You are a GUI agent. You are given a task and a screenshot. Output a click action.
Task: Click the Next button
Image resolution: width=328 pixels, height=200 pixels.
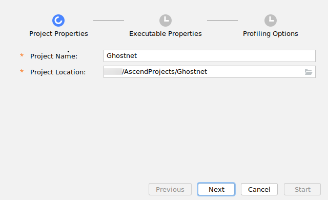216,189
